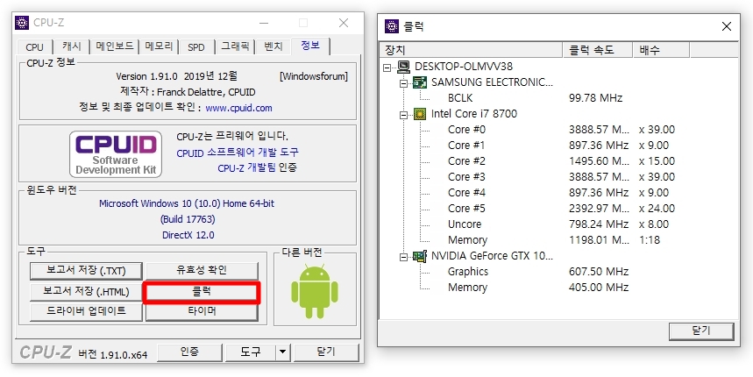This screenshot has width=753, height=377.
Task: Click the 99.78 MHz BCLK value
Action: click(595, 98)
